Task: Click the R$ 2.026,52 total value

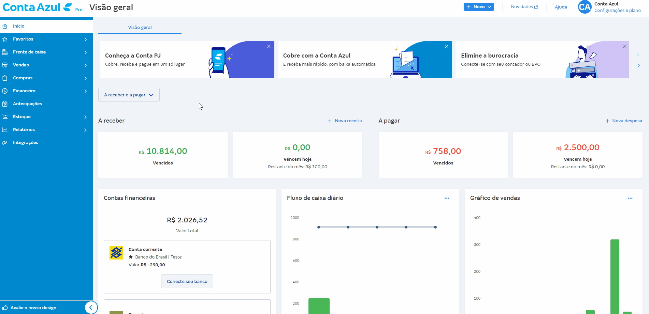Action: pyautogui.click(x=187, y=220)
